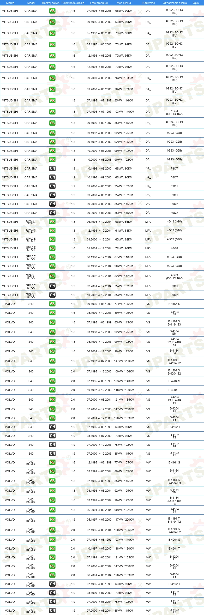The height and width of the screenshot is (615, 204).
Task: Click petrol icon in Carisma 07.1995 -> 06.2006 row
Action: [x=52, y=11]
